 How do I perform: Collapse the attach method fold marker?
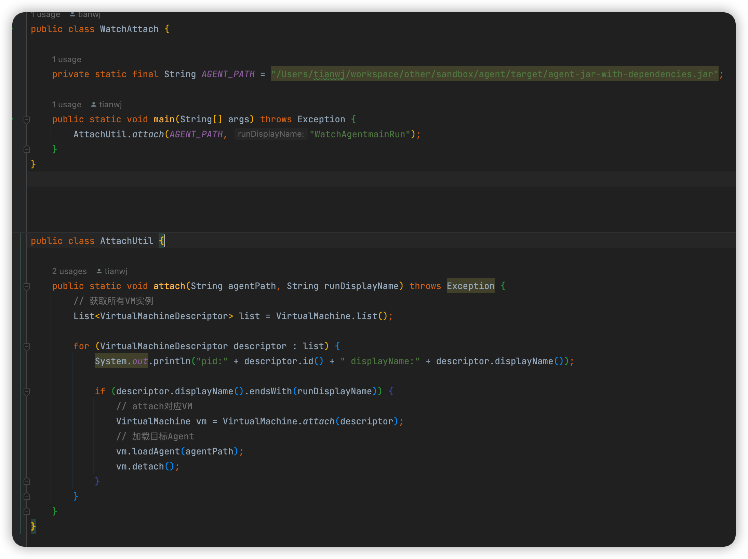[27, 286]
